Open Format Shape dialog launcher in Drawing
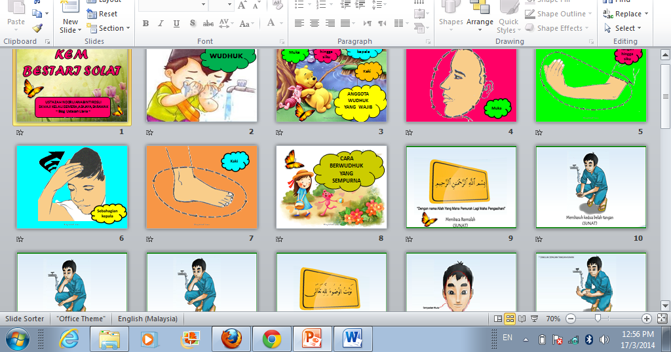 coord(591,42)
